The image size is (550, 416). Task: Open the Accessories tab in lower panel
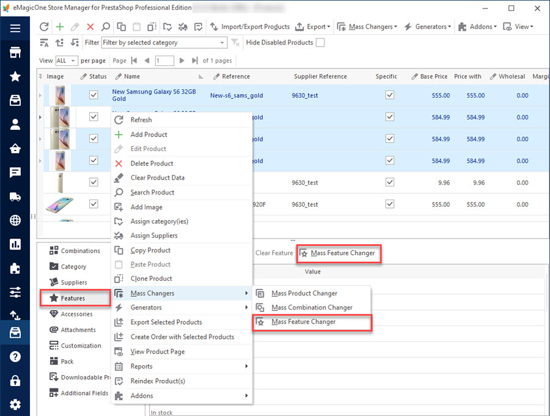(x=71, y=314)
